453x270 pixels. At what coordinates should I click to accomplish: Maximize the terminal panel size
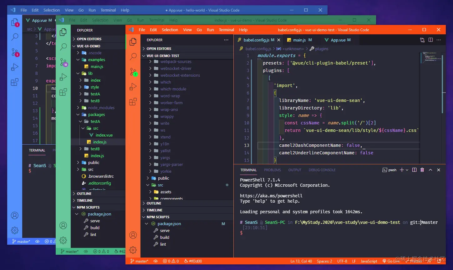point(430,170)
